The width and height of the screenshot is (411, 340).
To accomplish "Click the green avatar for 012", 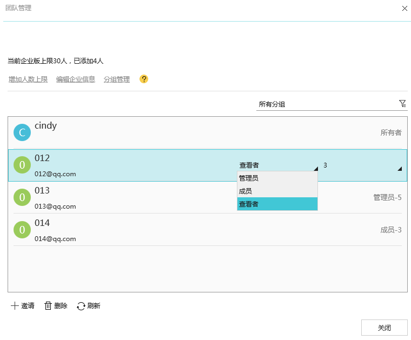I will 22,165.
